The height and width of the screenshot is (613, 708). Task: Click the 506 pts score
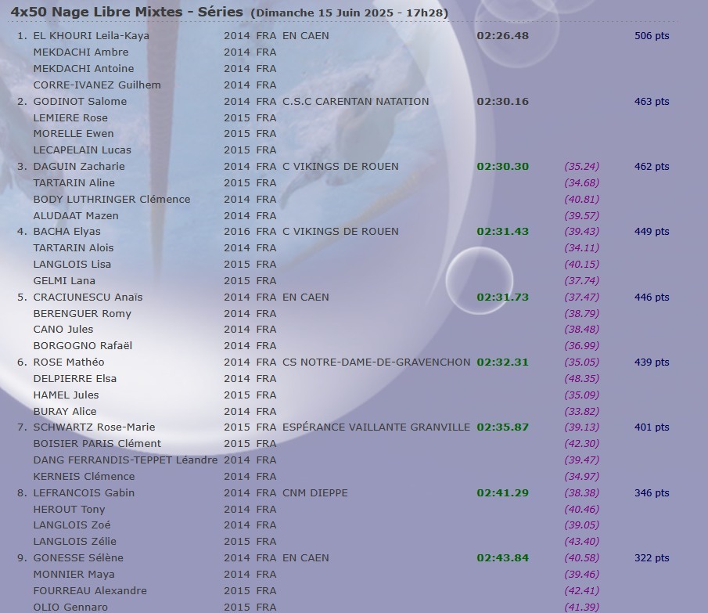pyautogui.click(x=651, y=36)
